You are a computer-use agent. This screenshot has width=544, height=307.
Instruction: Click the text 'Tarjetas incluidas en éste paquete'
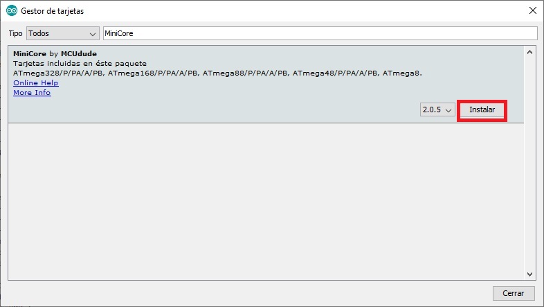80,64
